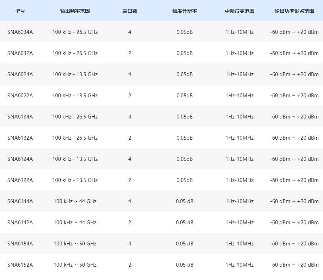This screenshot has width=323, height=280.
Task: Click the output power range in the SNA6024A row
Action: tap(294, 74)
